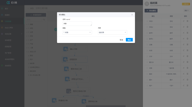192x107 pixels.
Task: Click the search magnifier icon in table list
Action: click(44, 19)
